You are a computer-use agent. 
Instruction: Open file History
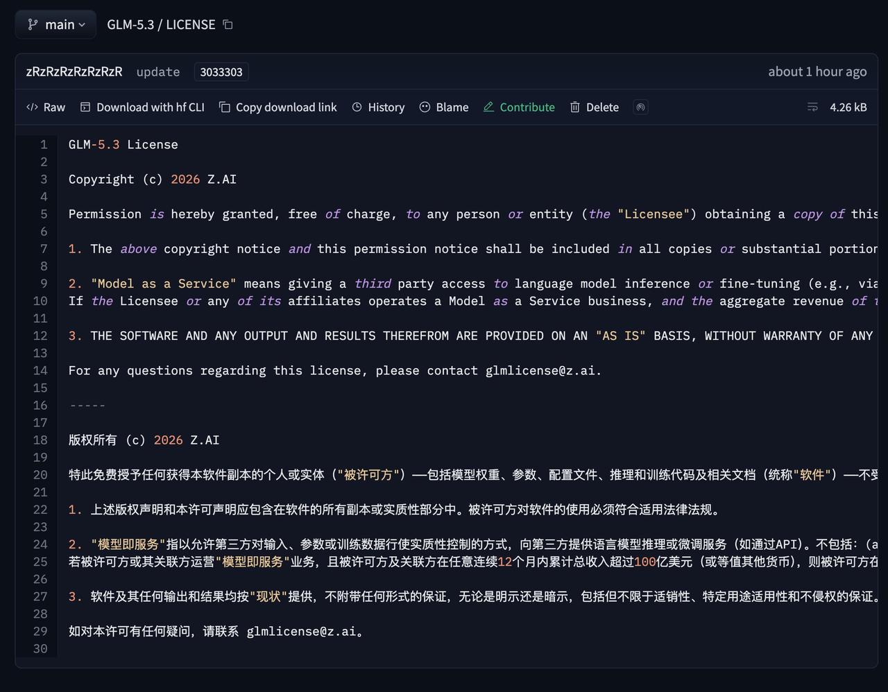378,107
